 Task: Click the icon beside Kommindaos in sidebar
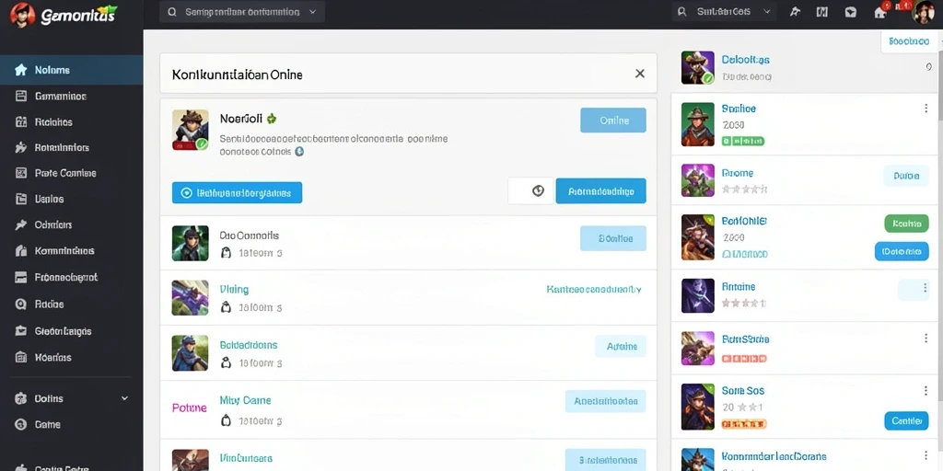click(21, 251)
